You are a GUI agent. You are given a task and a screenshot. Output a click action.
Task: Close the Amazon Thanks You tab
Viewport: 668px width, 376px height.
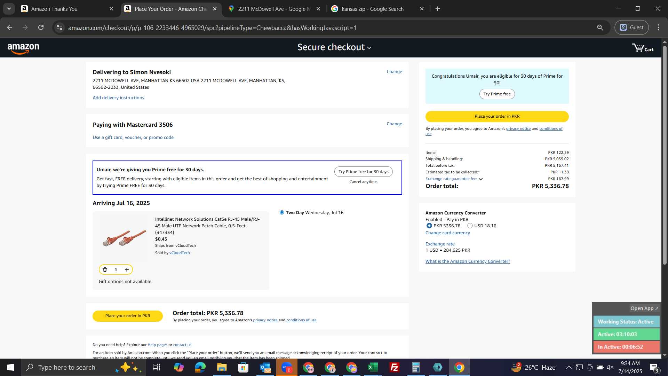tap(111, 9)
